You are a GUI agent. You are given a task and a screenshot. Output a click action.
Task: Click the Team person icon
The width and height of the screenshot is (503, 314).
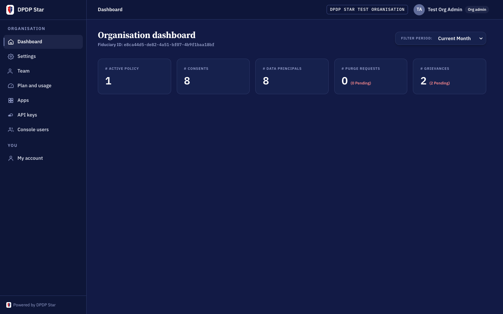(11, 71)
